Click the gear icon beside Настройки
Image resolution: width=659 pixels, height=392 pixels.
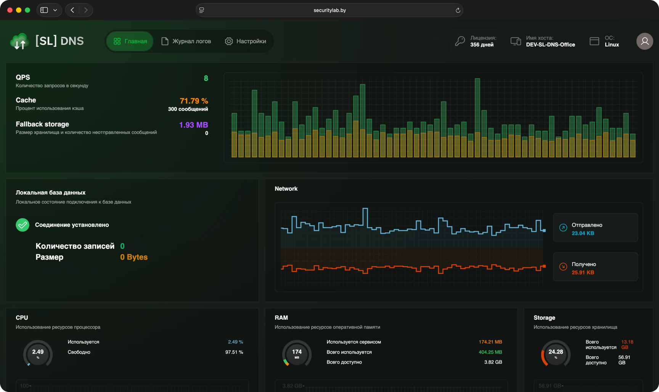click(x=229, y=41)
